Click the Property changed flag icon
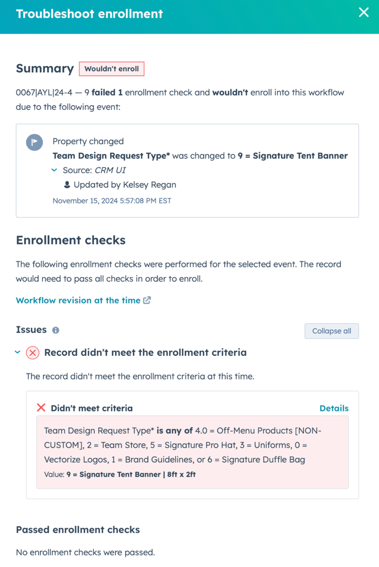 35,142
